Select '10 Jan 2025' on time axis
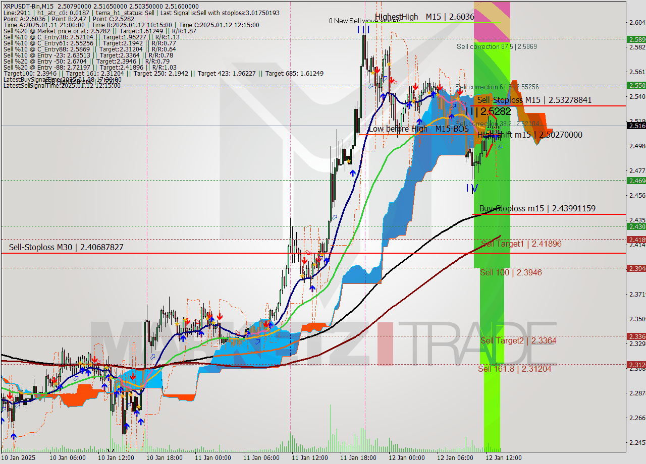Viewport: 646px width, 464px height. [x=19, y=458]
